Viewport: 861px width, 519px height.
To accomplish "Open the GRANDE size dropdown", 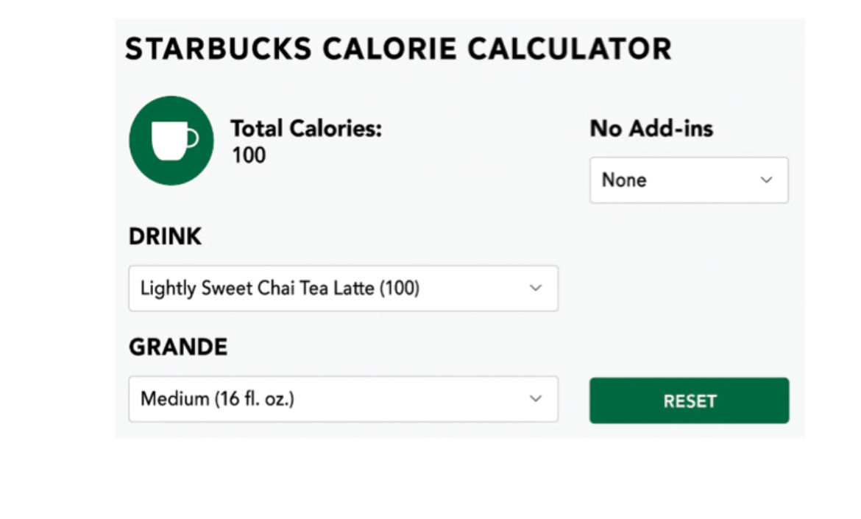I will point(343,399).
